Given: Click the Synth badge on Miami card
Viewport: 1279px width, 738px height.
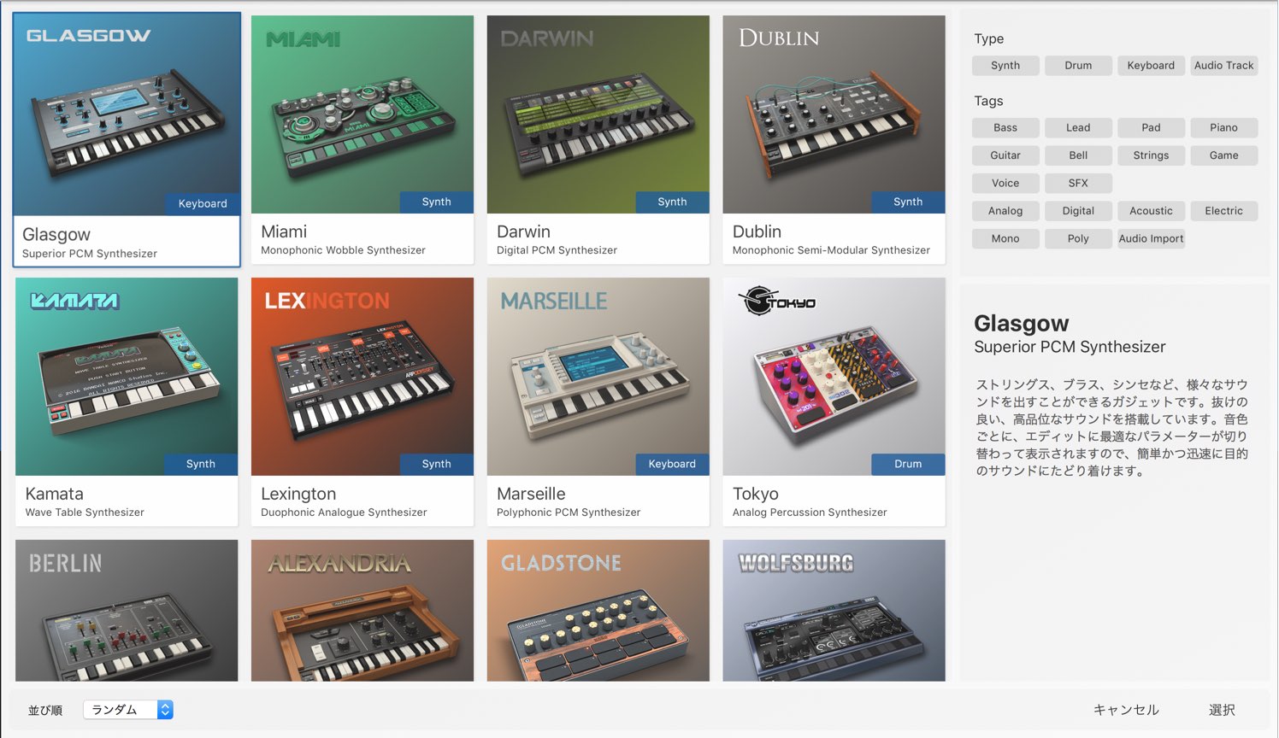Looking at the screenshot, I should (x=436, y=202).
